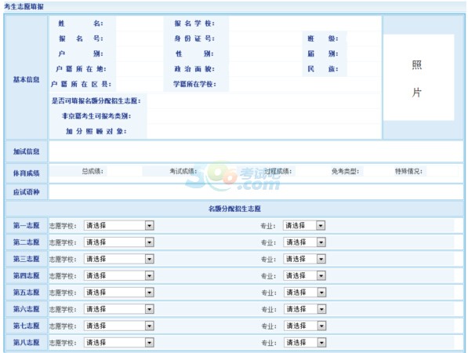The height and width of the screenshot is (353, 468).
Task: Open the 第八志愿 专业 dropdown
Action: pyautogui.click(x=304, y=343)
